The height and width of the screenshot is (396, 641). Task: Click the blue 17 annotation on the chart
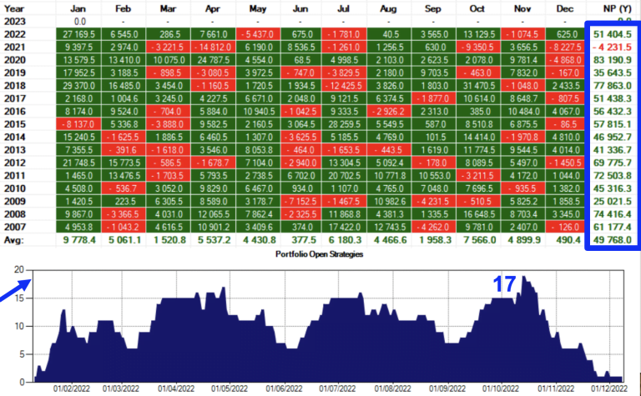click(503, 284)
